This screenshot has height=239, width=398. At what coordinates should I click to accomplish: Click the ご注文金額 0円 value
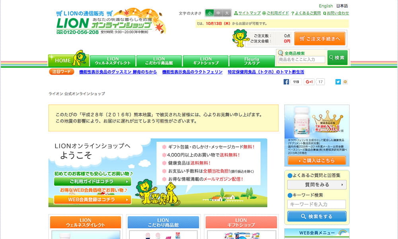[287, 41]
